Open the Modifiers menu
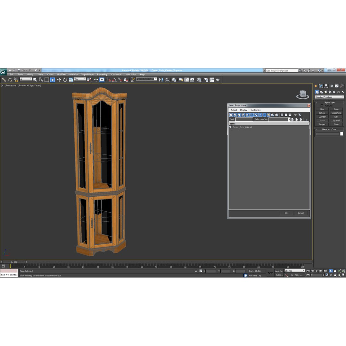Viewport: 346px width, 346px height. pyautogui.click(x=61, y=75)
